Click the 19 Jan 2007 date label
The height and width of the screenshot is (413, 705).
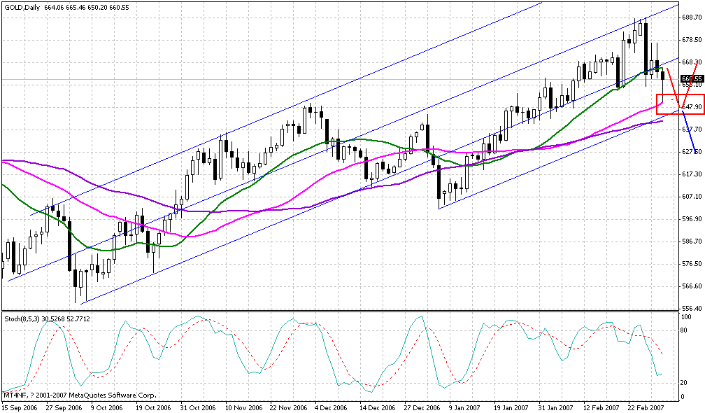click(511, 407)
